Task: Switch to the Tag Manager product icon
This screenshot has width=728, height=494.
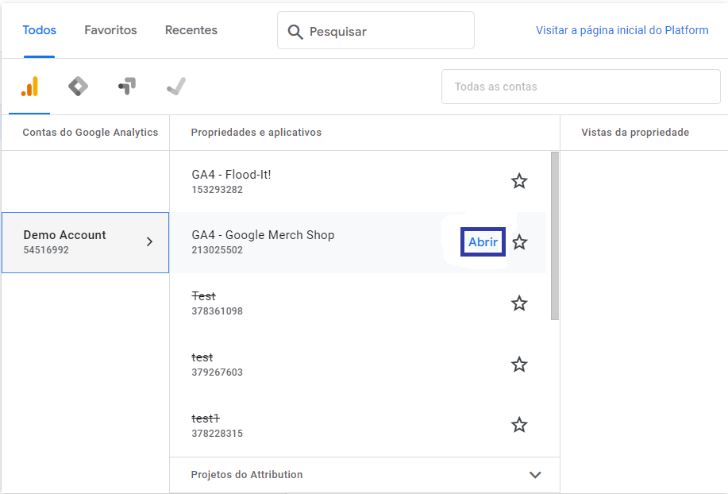Action: coord(78,87)
